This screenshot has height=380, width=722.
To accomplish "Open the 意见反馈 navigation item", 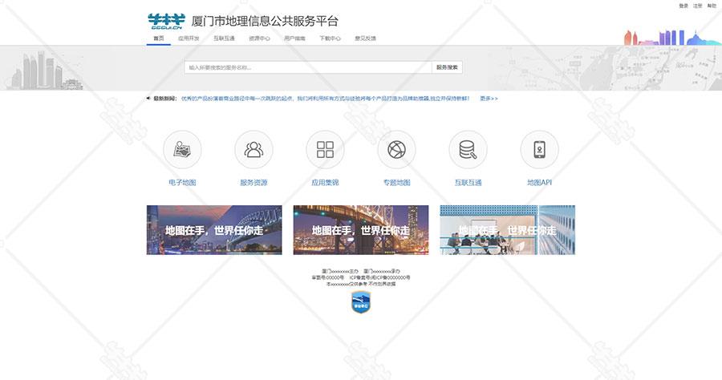I will 365,38.
